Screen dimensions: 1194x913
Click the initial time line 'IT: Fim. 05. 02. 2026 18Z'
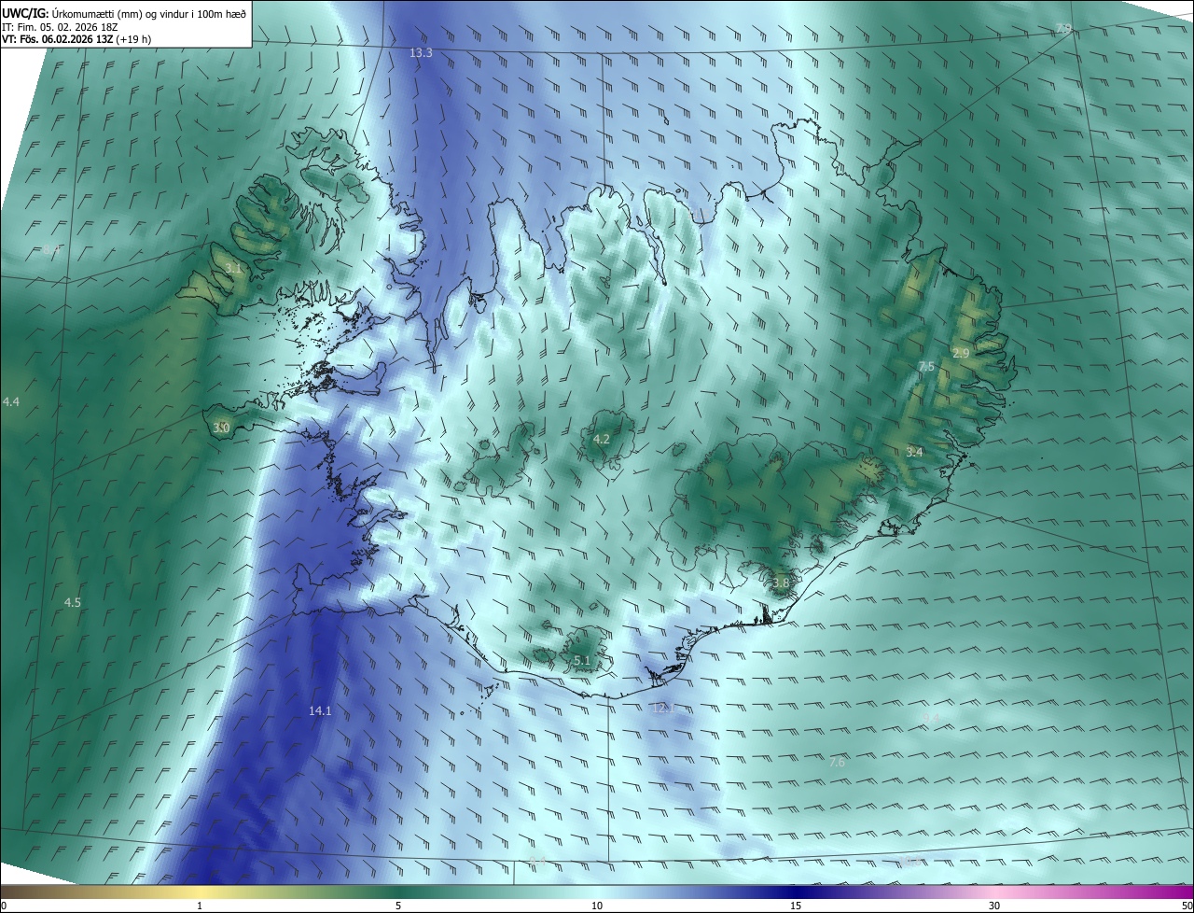[62, 26]
